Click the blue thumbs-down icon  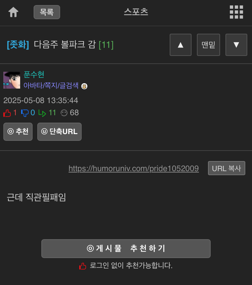25,113
